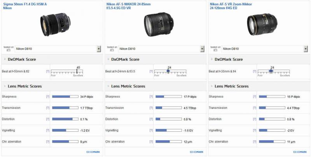Click Vignetting help icon in 24-85mm panel
The width and height of the screenshot is (311, 157).
pyautogui.click(x=151, y=131)
